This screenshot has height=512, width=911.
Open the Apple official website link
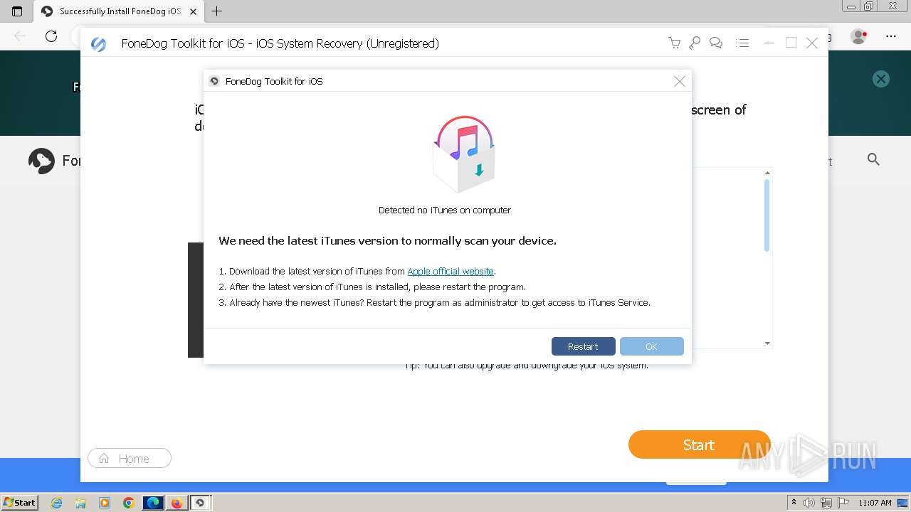[451, 271]
